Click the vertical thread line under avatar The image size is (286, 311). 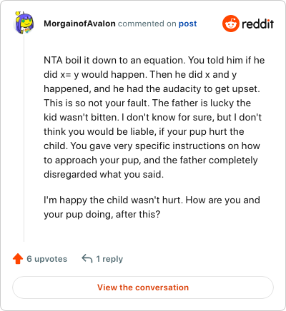click(24, 138)
